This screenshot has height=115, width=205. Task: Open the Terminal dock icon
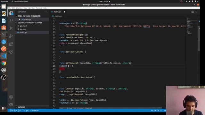click(x=4, y=35)
